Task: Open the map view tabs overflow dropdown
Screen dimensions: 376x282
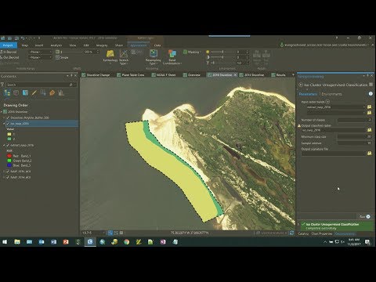Action: (x=293, y=75)
